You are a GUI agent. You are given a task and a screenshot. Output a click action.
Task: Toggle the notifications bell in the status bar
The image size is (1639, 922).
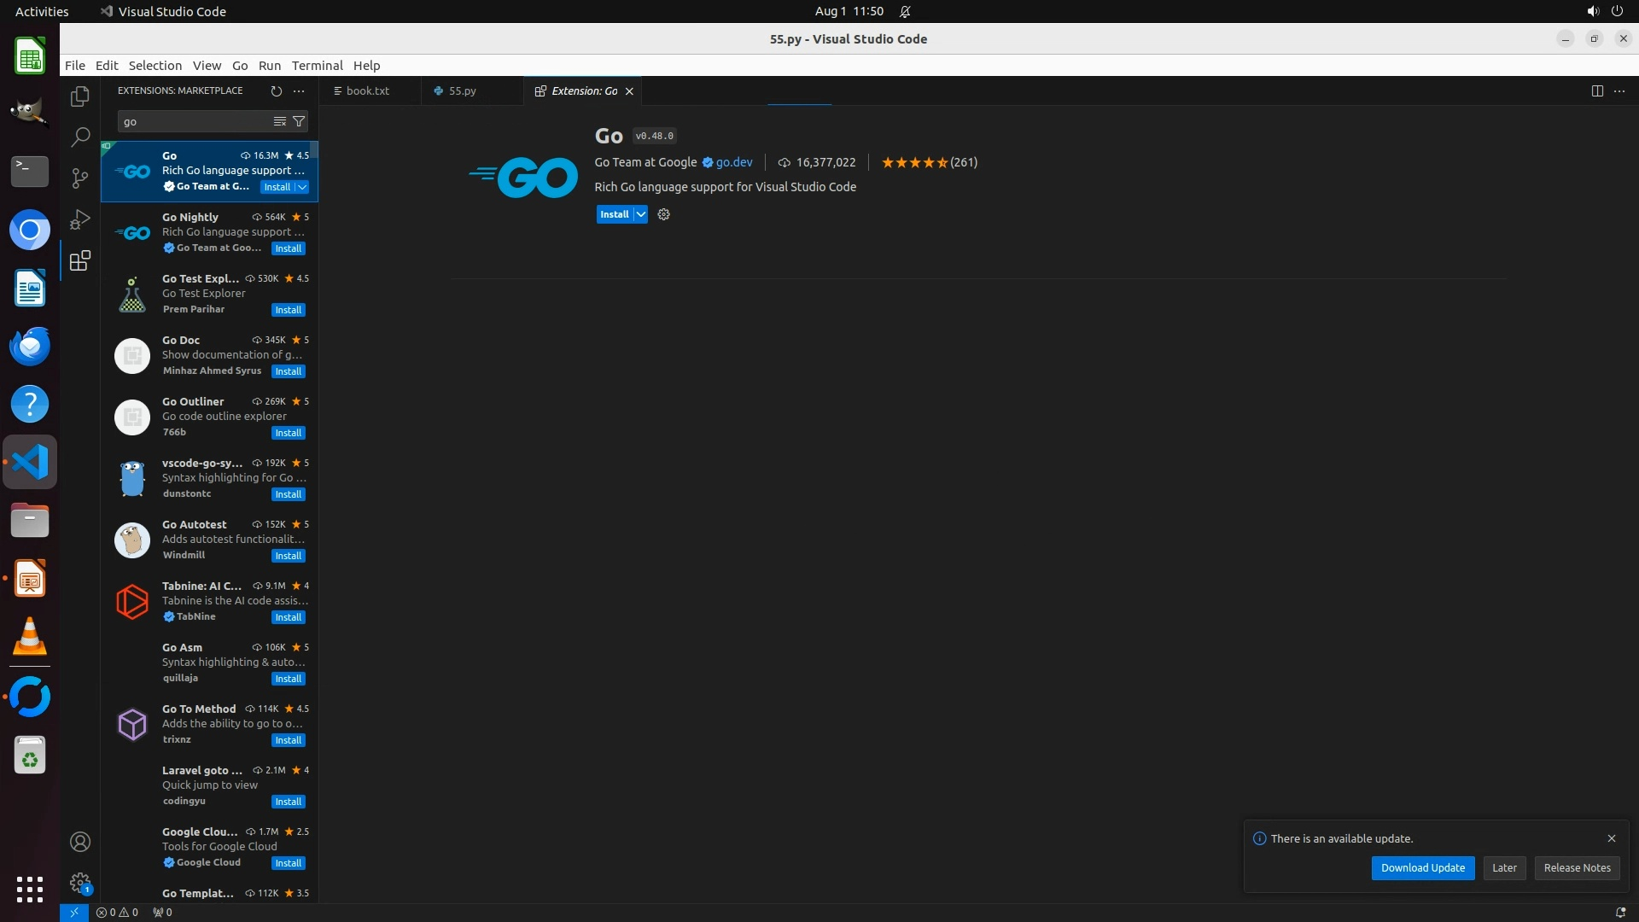click(1619, 912)
